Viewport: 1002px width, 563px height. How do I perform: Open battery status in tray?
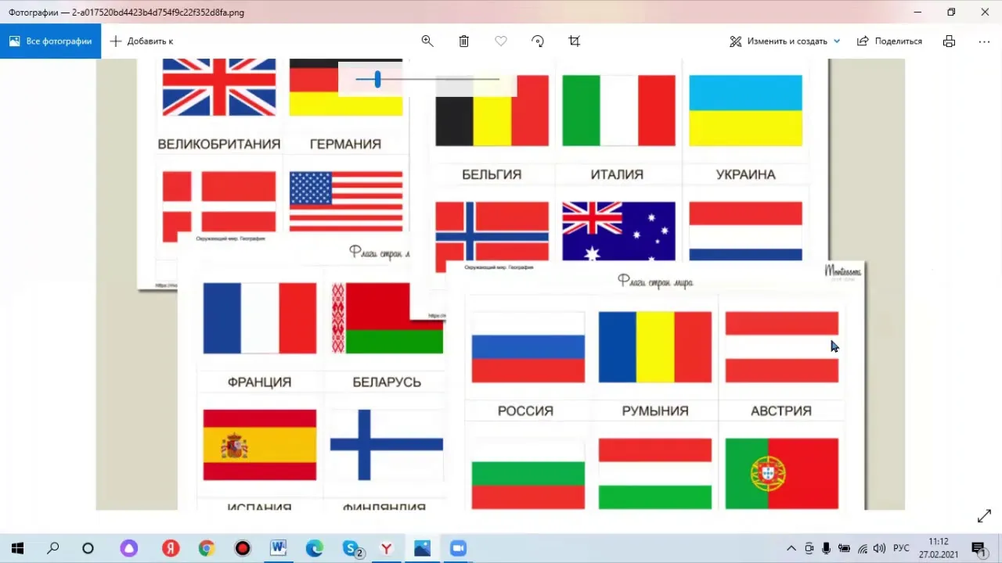tap(845, 549)
